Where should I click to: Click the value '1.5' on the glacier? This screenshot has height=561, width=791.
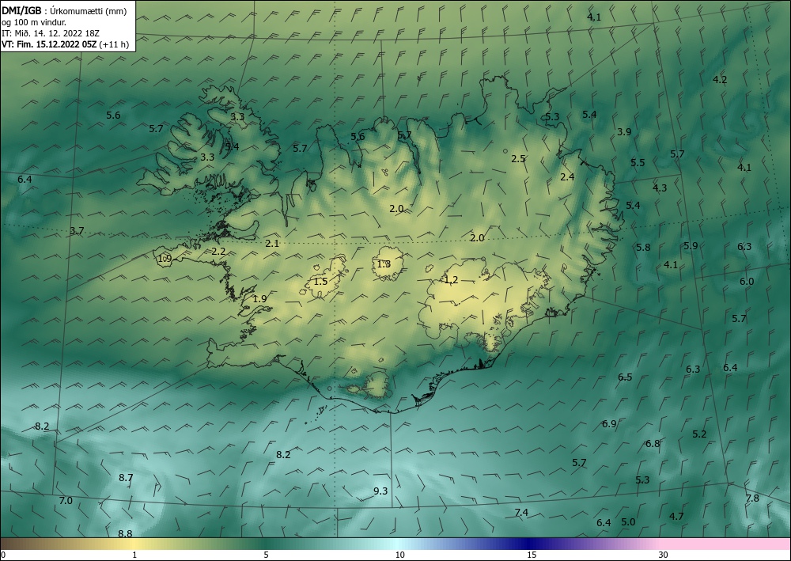[x=321, y=282]
